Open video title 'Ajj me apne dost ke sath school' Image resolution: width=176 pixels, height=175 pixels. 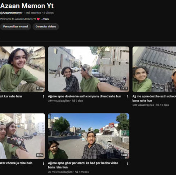tap(154, 99)
